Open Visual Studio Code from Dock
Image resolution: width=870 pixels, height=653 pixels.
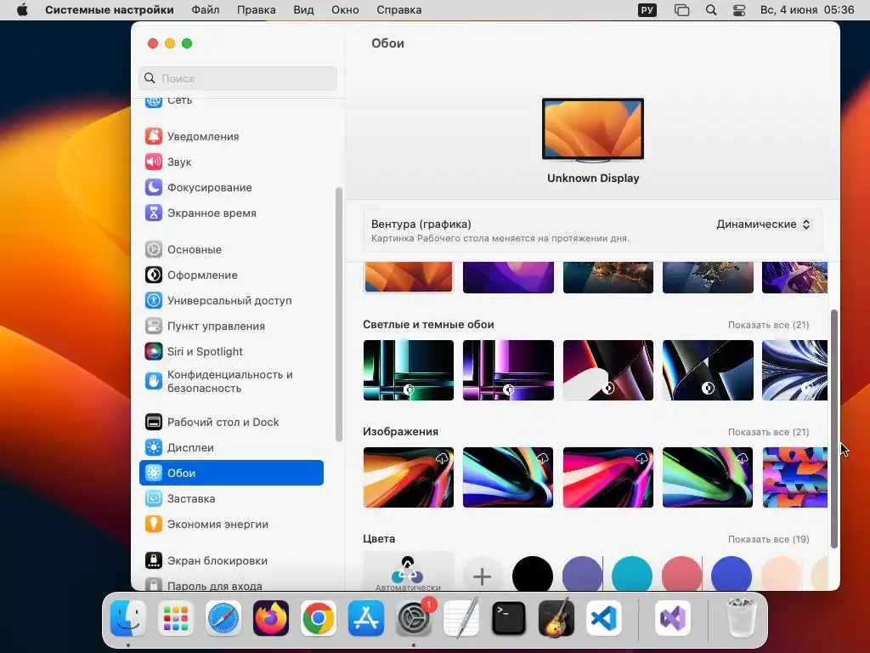[x=604, y=618]
